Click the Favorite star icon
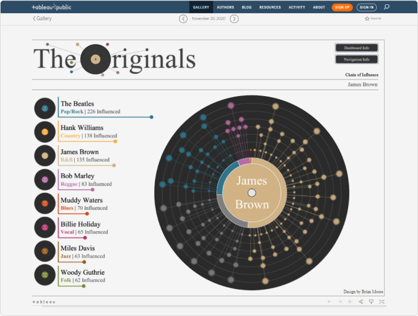 (367, 19)
